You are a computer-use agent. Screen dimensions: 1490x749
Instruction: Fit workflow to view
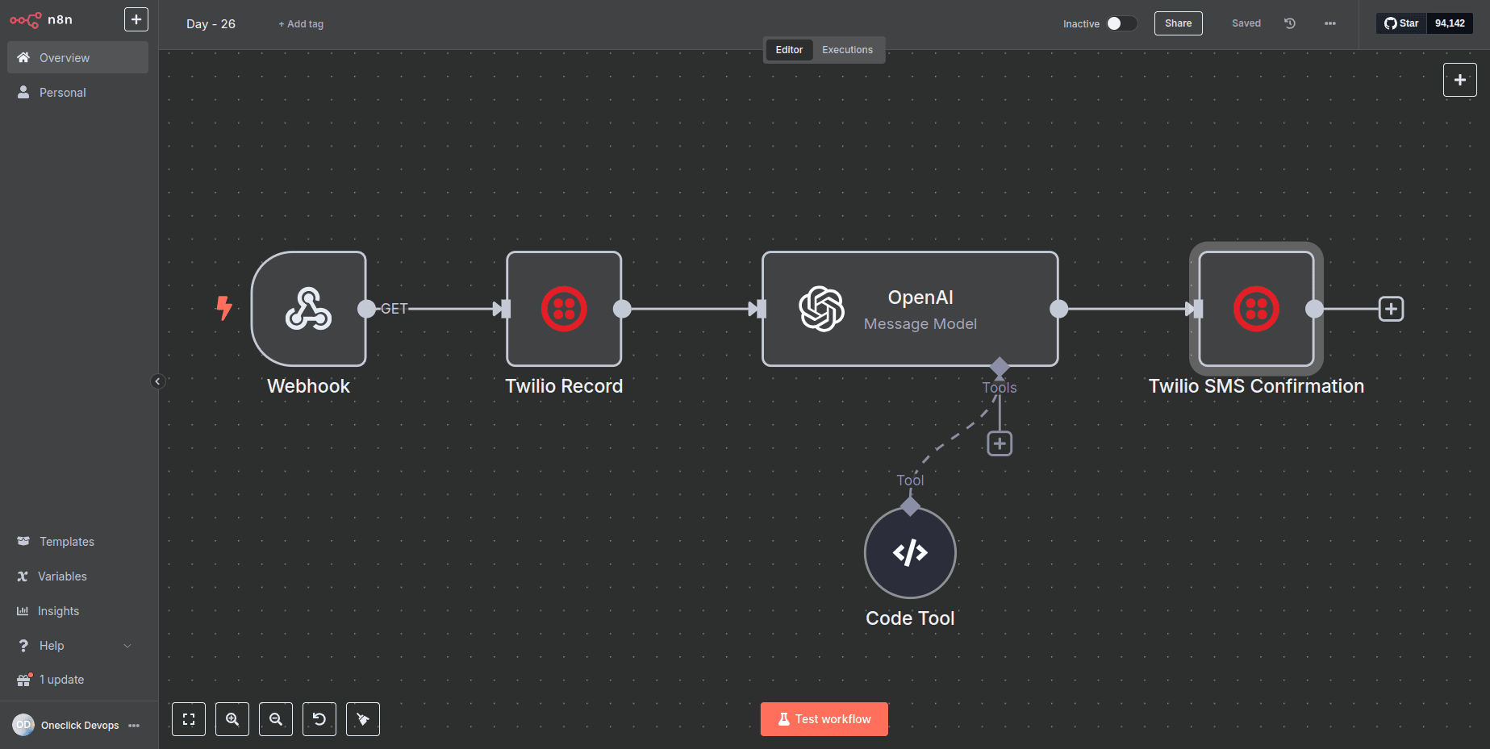point(189,719)
